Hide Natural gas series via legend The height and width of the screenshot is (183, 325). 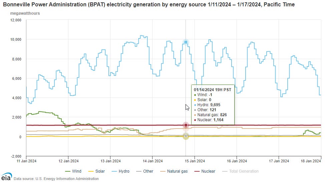[174, 171]
